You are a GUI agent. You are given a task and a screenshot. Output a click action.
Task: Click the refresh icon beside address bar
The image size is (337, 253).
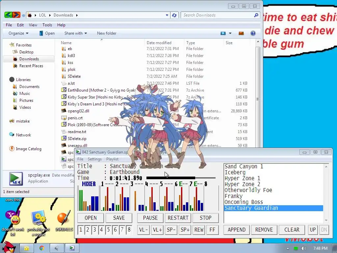click(174, 15)
